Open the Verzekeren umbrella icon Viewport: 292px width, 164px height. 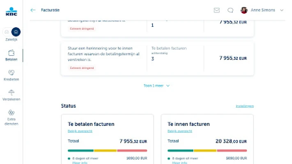click(x=11, y=93)
